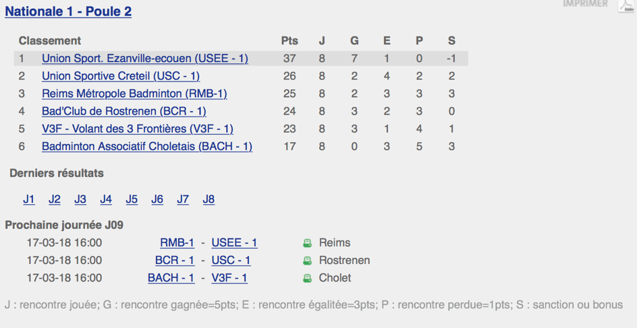Click green location icon beside Reims
This screenshot has height=328, width=637.
click(x=308, y=243)
